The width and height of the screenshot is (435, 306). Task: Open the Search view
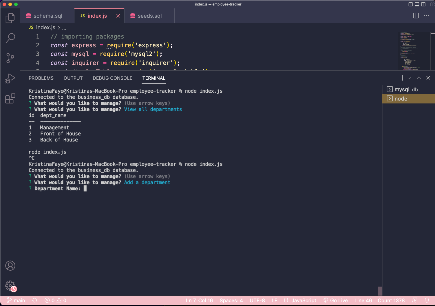(x=10, y=38)
